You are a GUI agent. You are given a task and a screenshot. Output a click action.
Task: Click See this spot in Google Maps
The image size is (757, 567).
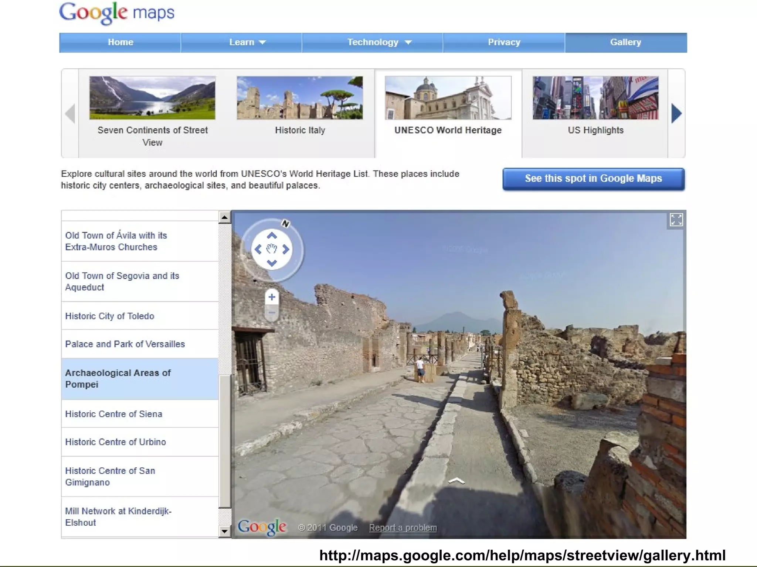point(593,179)
